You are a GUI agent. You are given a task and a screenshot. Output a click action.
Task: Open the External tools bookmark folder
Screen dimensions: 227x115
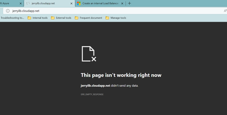click(x=61, y=18)
